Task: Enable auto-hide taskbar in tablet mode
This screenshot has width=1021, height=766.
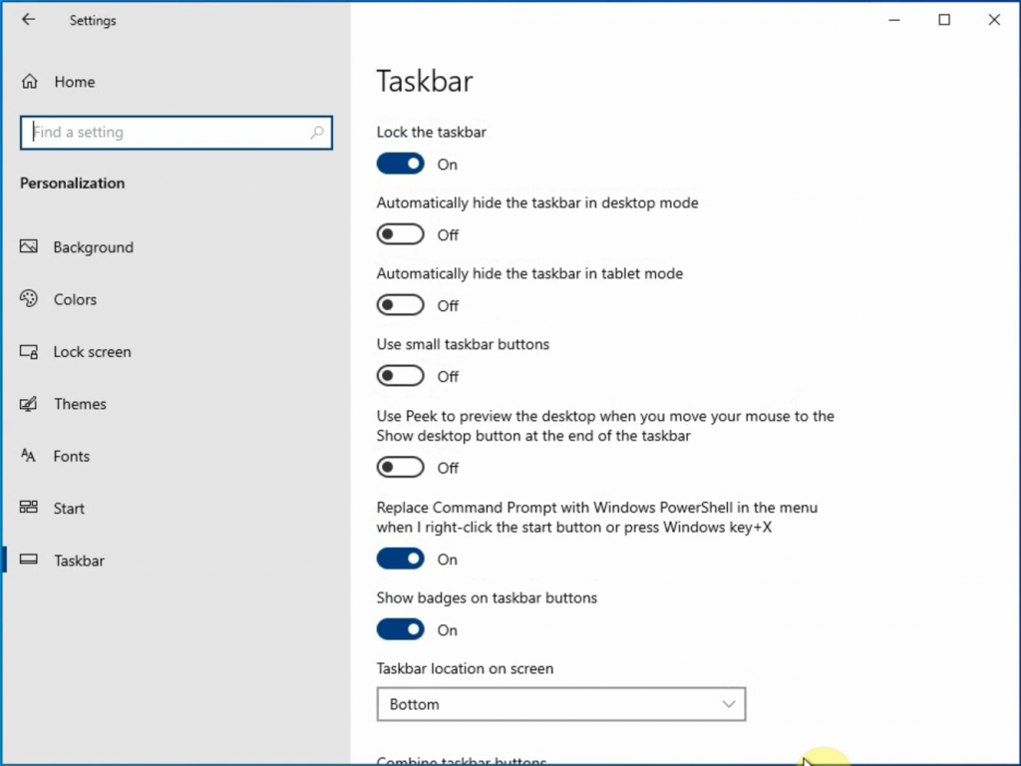Action: click(401, 305)
